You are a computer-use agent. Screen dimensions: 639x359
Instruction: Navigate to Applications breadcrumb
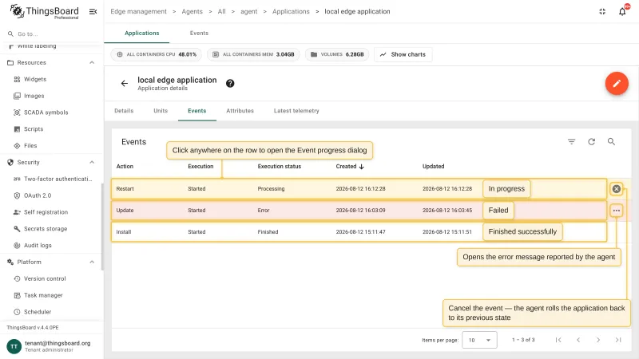pos(291,11)
